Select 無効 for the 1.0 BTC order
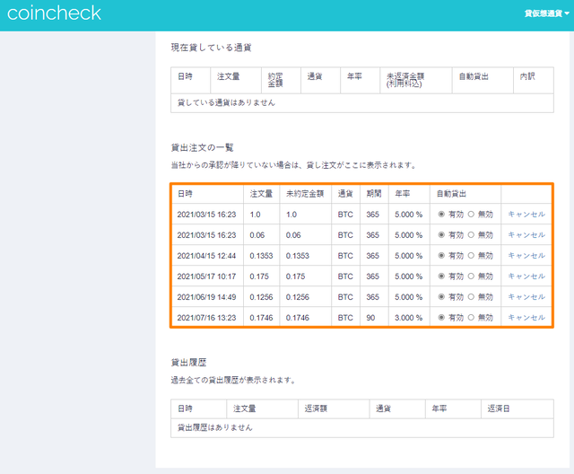 click(x=471, y=215)
